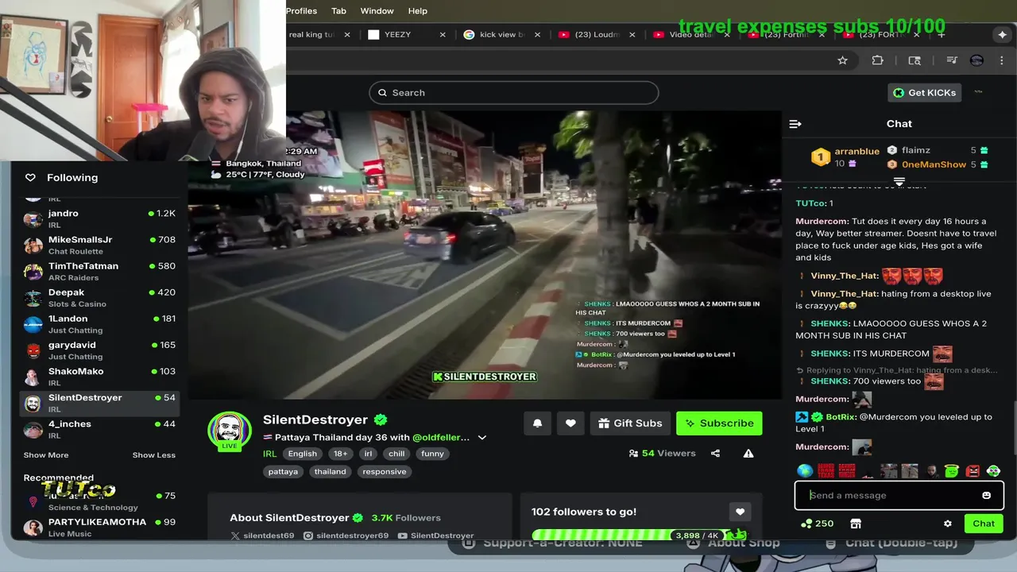Click Show Less in Following list
This screenshot has height=572, width=1017.
154,455
